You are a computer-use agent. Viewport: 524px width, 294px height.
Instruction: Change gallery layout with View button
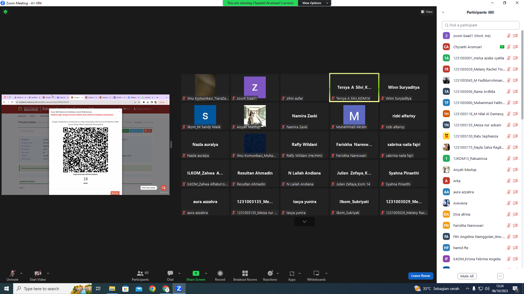click(427, 12)
